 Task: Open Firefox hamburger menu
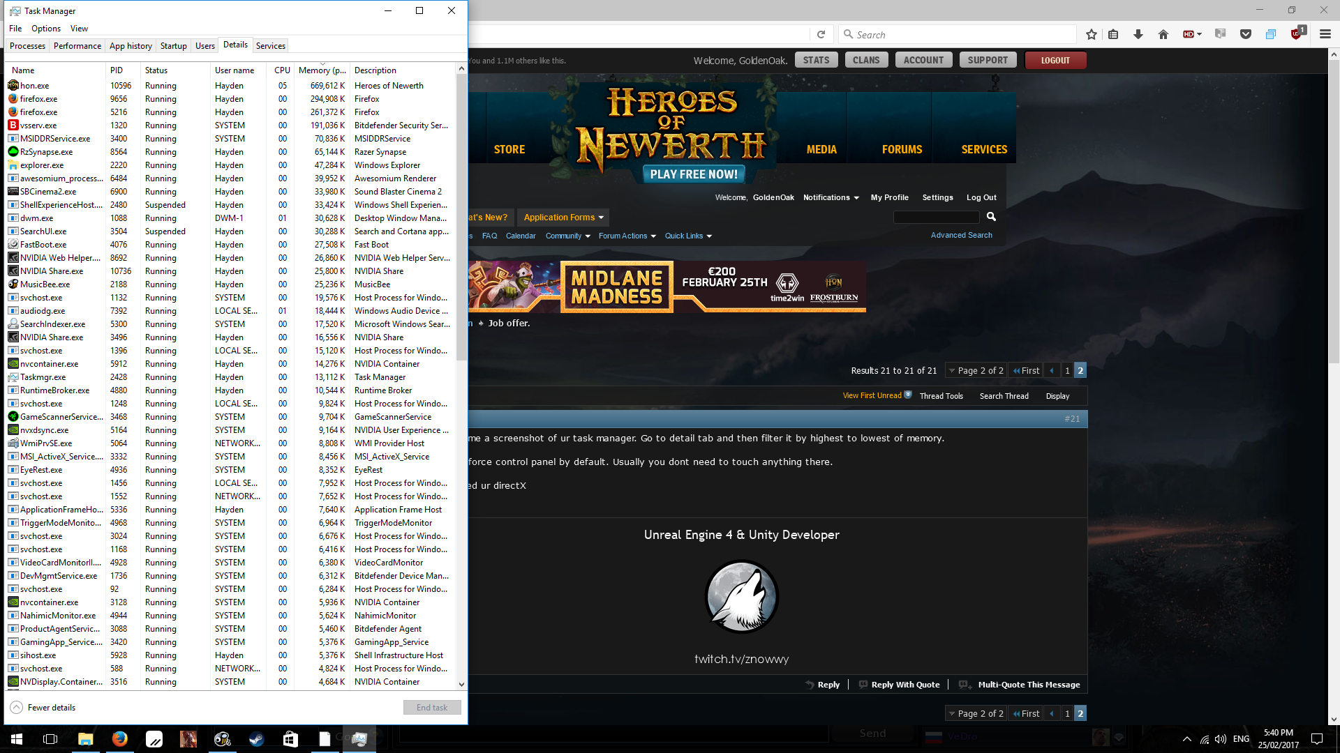1325,34
